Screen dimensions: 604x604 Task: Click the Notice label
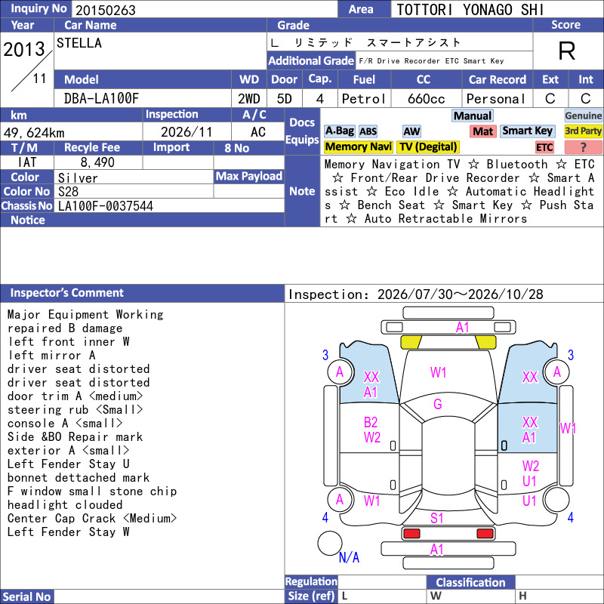tap(28, 220)
